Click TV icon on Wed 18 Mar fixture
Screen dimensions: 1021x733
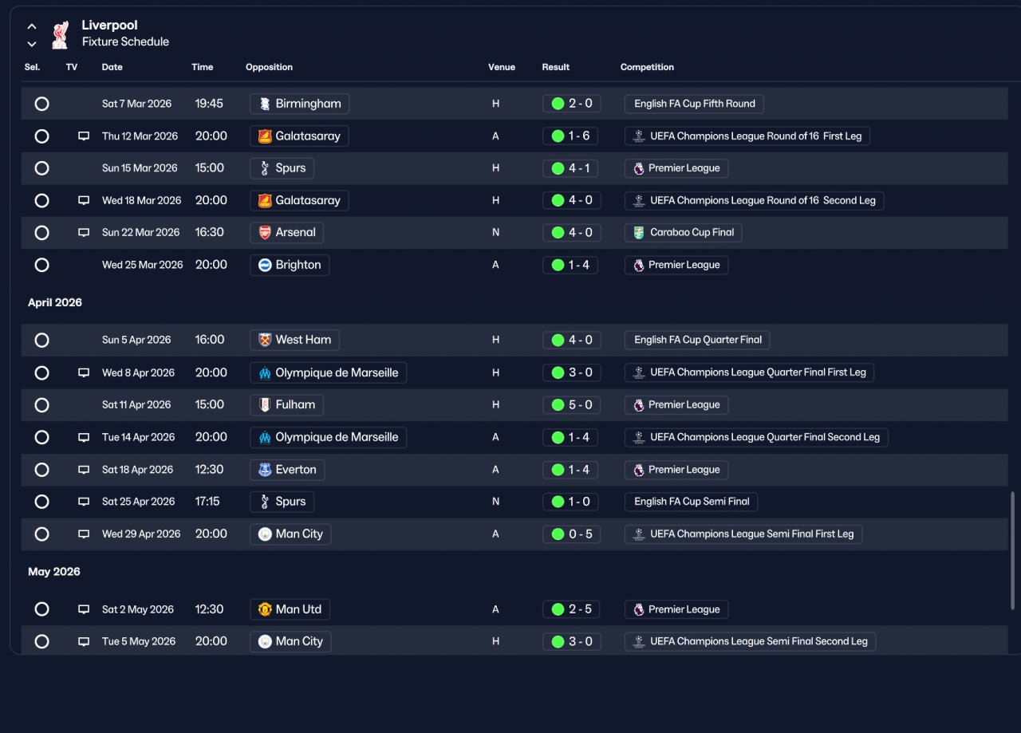[x=84, y=201]
